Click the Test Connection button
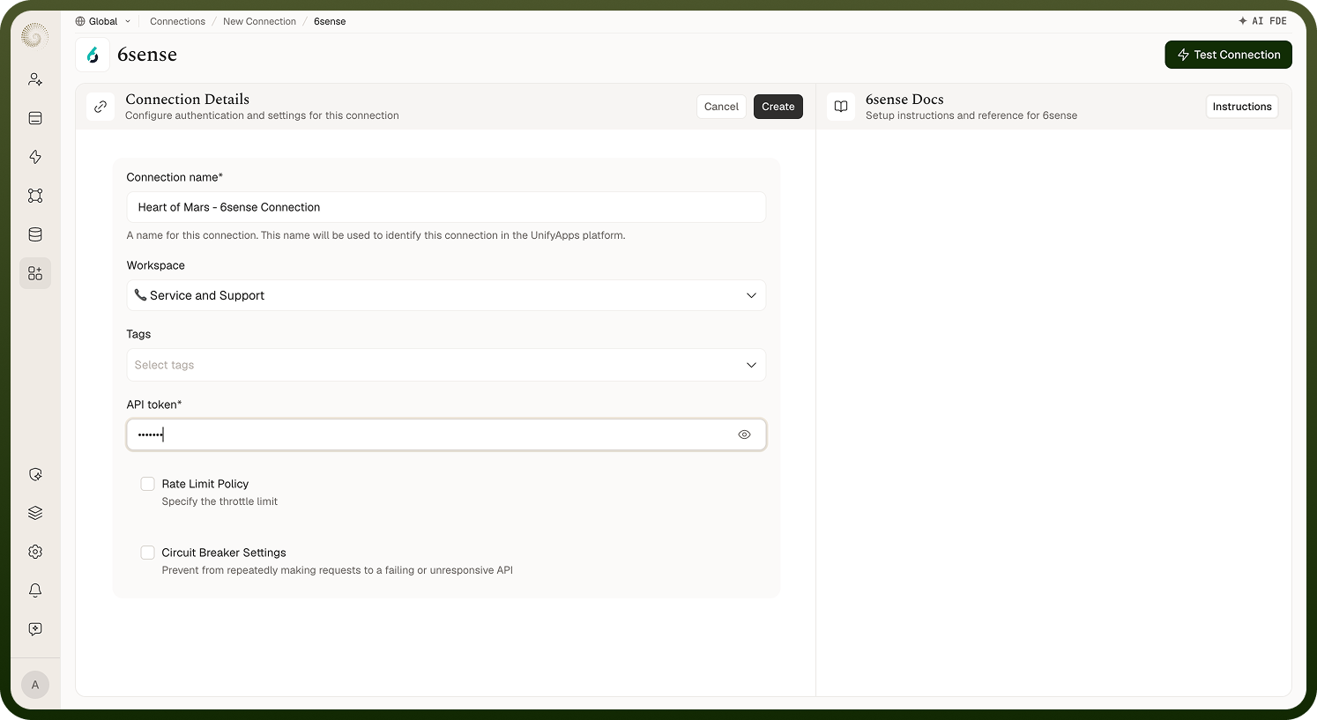The width and height of the screenshot is (1317, 720). coord(1229,55)
